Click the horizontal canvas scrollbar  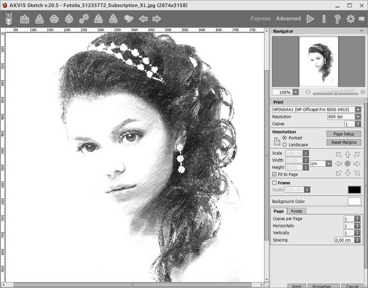[132, 285]
